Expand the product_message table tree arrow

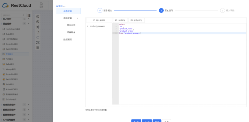pyautogui.click(x=87, y=26)
